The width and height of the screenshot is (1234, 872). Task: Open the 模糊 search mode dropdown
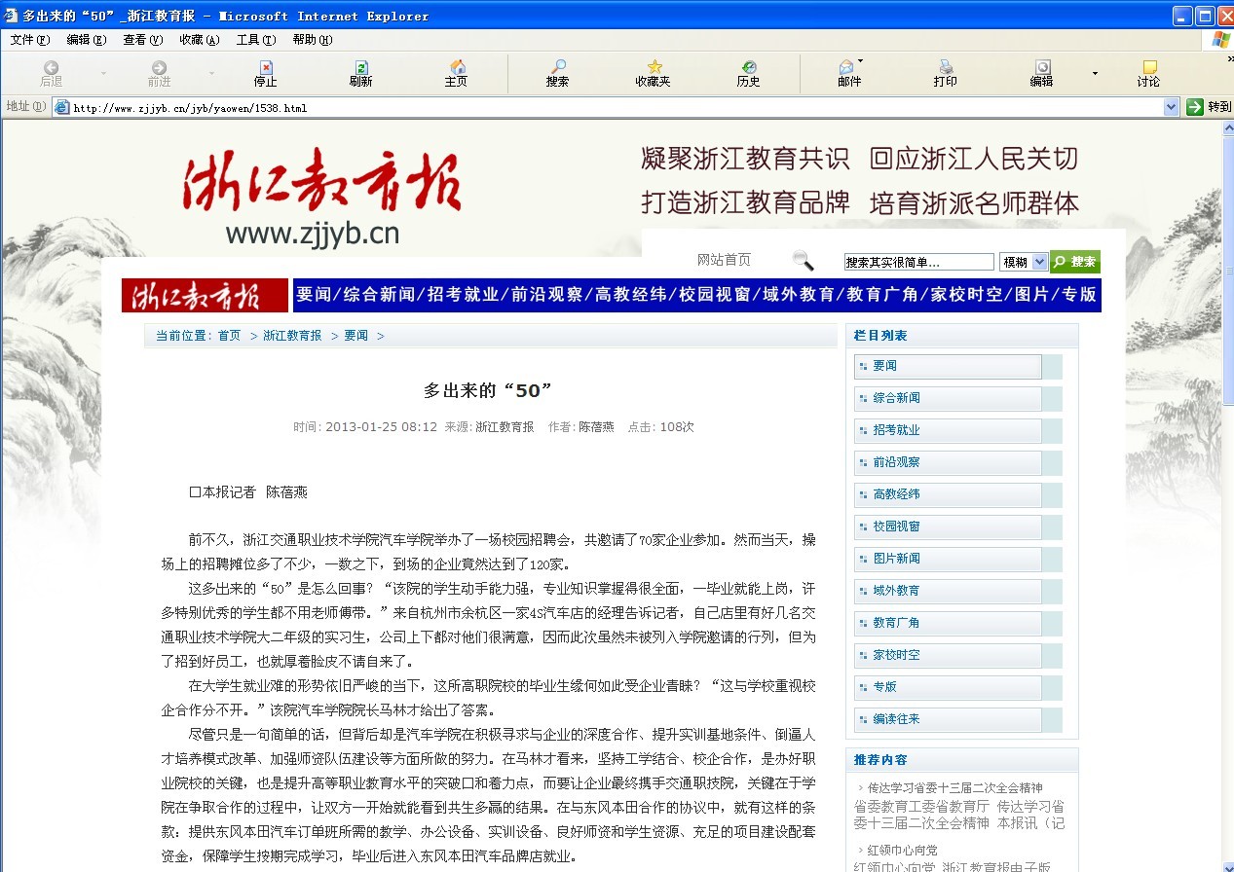pos(1039,262)
